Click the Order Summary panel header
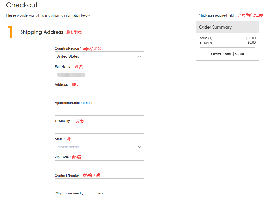The image size is (265, 199). [x=227, y=27]
